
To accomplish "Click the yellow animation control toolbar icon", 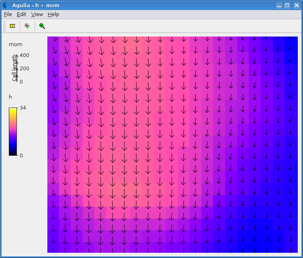I will [x=12, y=26].
